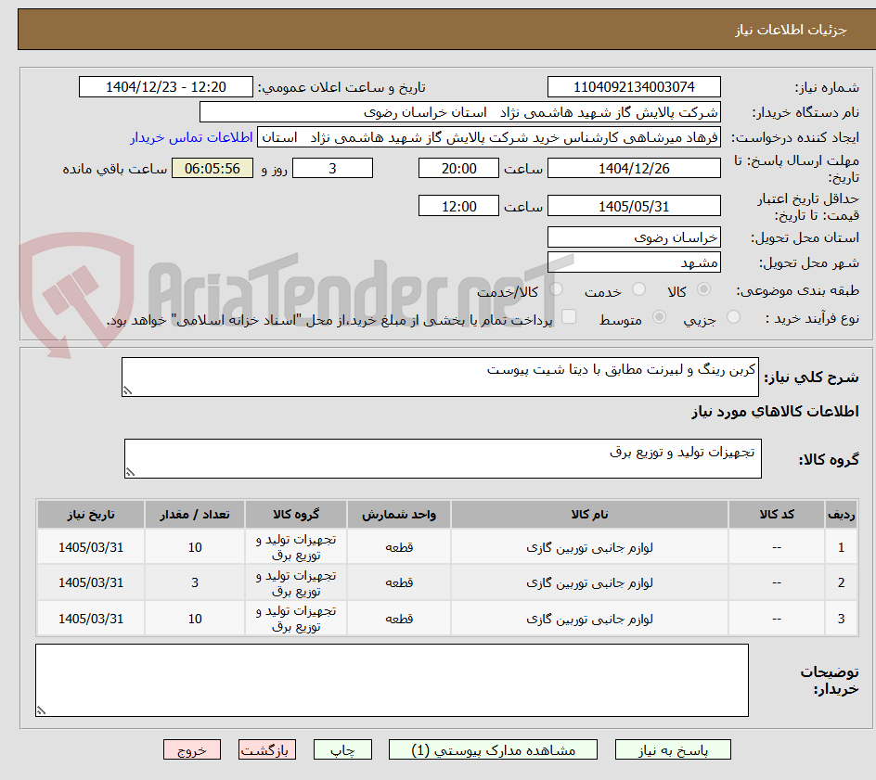Click the deadline date 1404/12/26 field
This screenshot has width=876, height=780.
(634, 168)
